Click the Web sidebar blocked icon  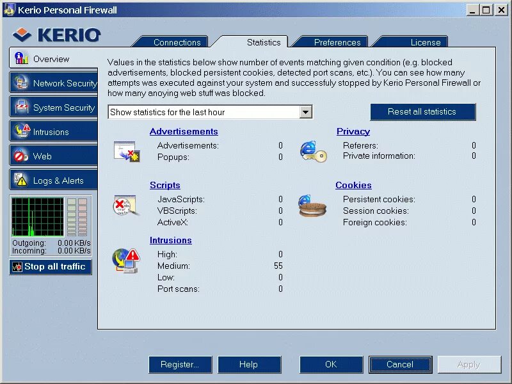[x=21, y=156]
